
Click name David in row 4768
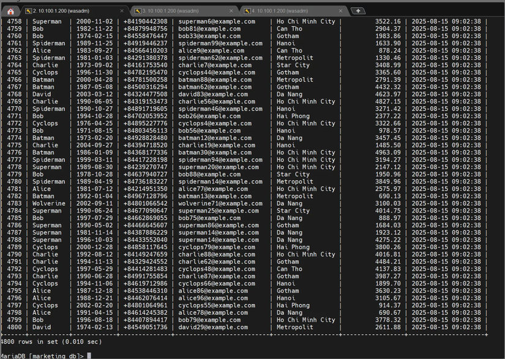[42, 95]
